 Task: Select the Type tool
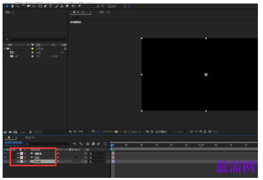50,6
